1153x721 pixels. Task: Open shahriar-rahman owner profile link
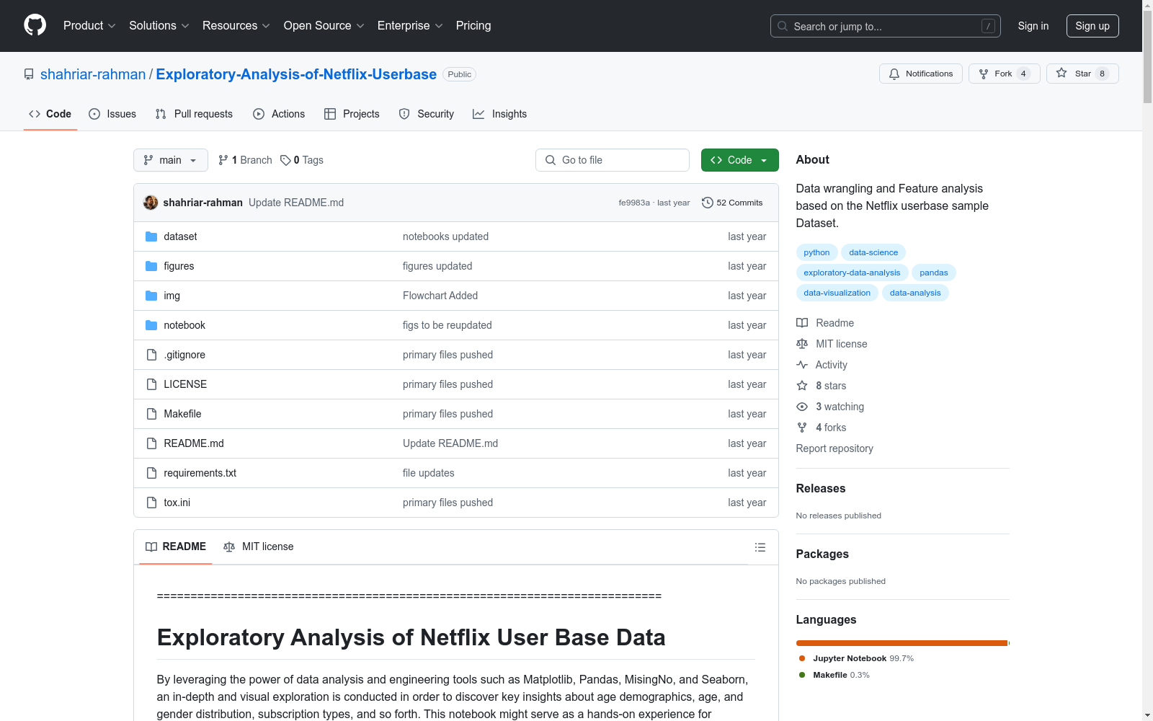coord(93,74)
